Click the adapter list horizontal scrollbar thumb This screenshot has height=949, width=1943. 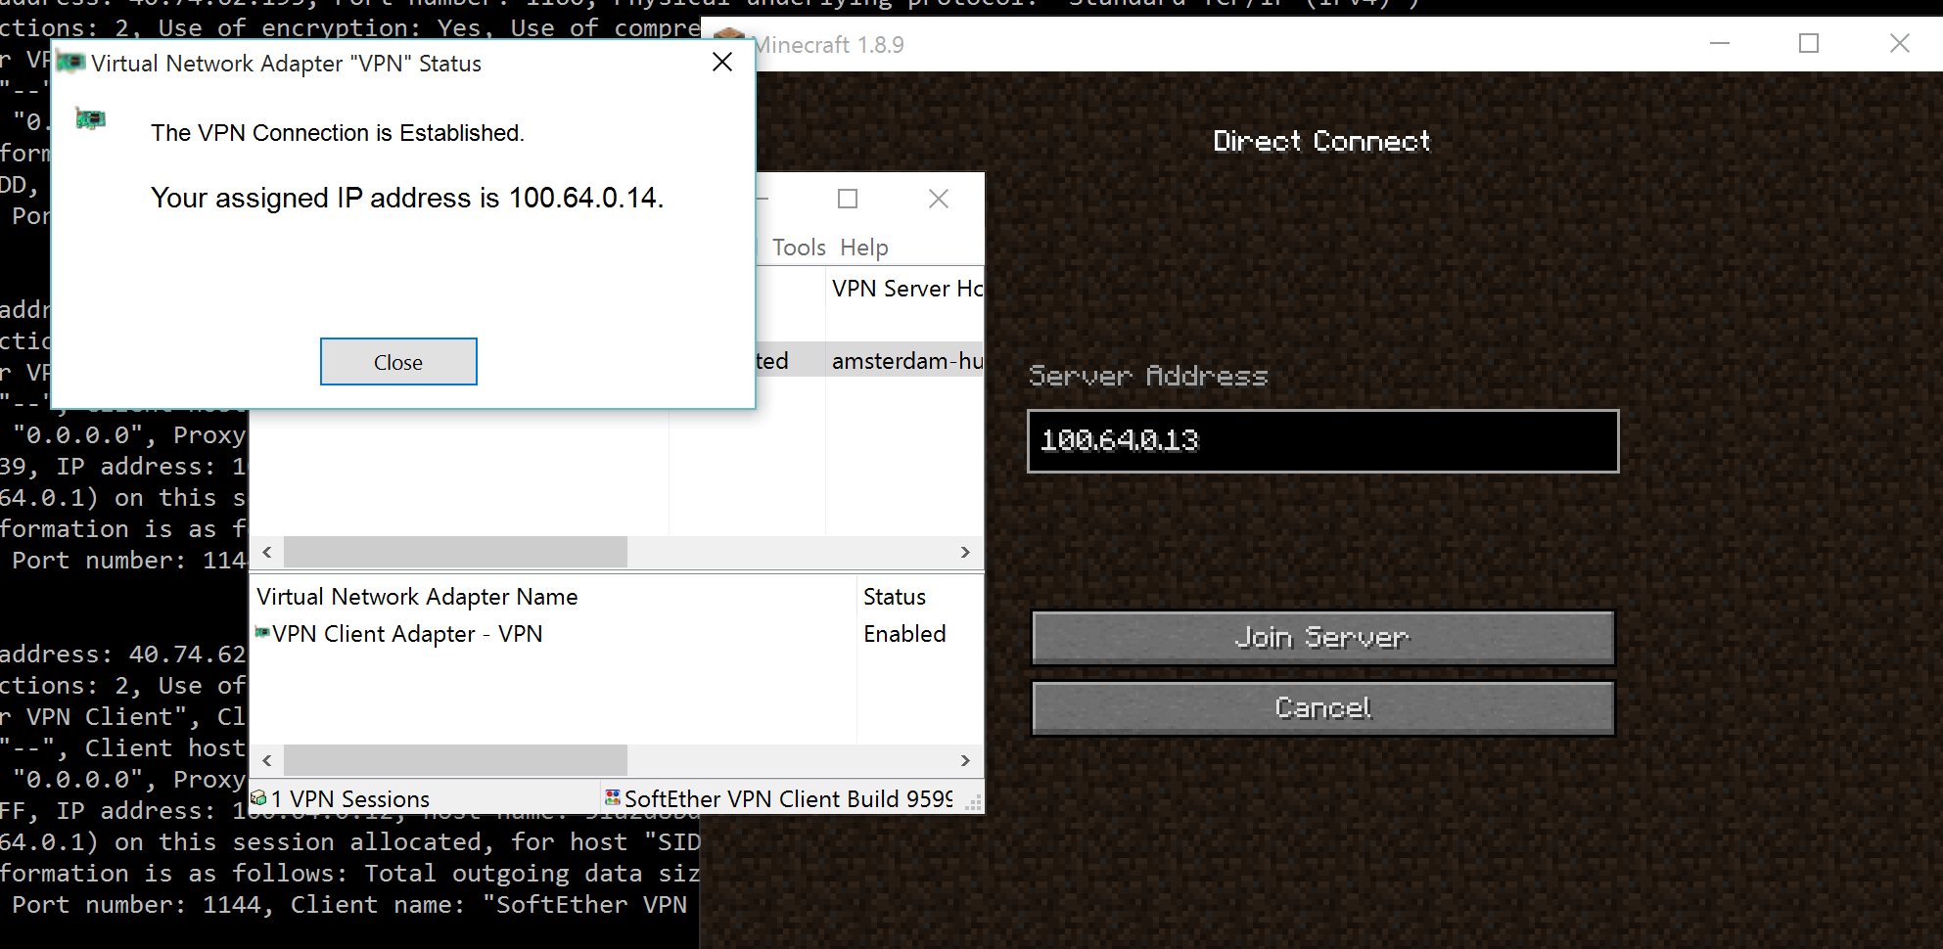[x=455, y=760]
